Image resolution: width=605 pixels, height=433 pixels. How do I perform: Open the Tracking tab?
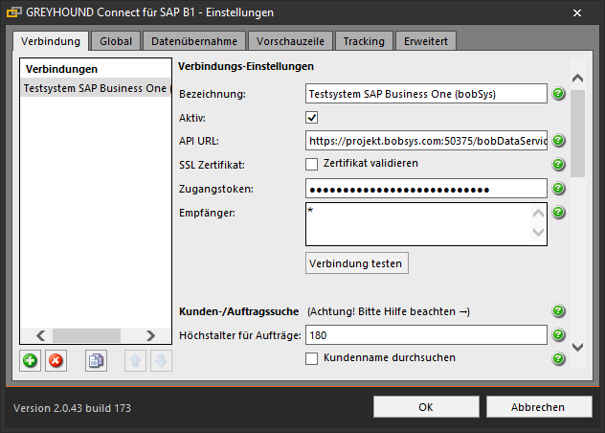coord(364,41)
